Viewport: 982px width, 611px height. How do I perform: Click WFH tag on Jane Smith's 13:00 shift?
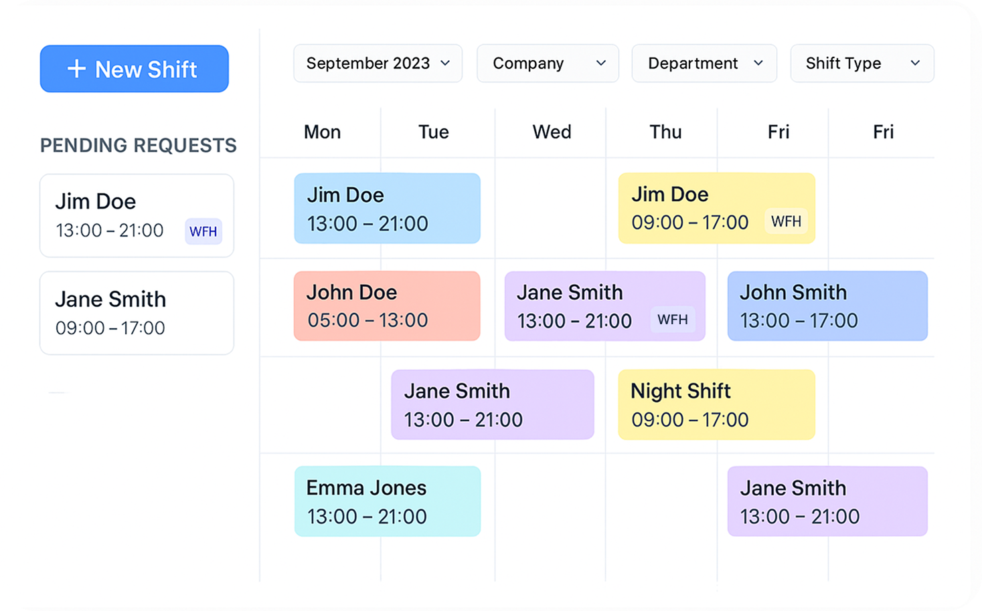pyautogui.click(x=672, y=320)
